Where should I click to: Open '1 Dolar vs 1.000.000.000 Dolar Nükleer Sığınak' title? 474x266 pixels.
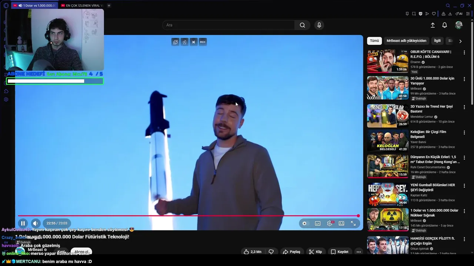point(434,213)
